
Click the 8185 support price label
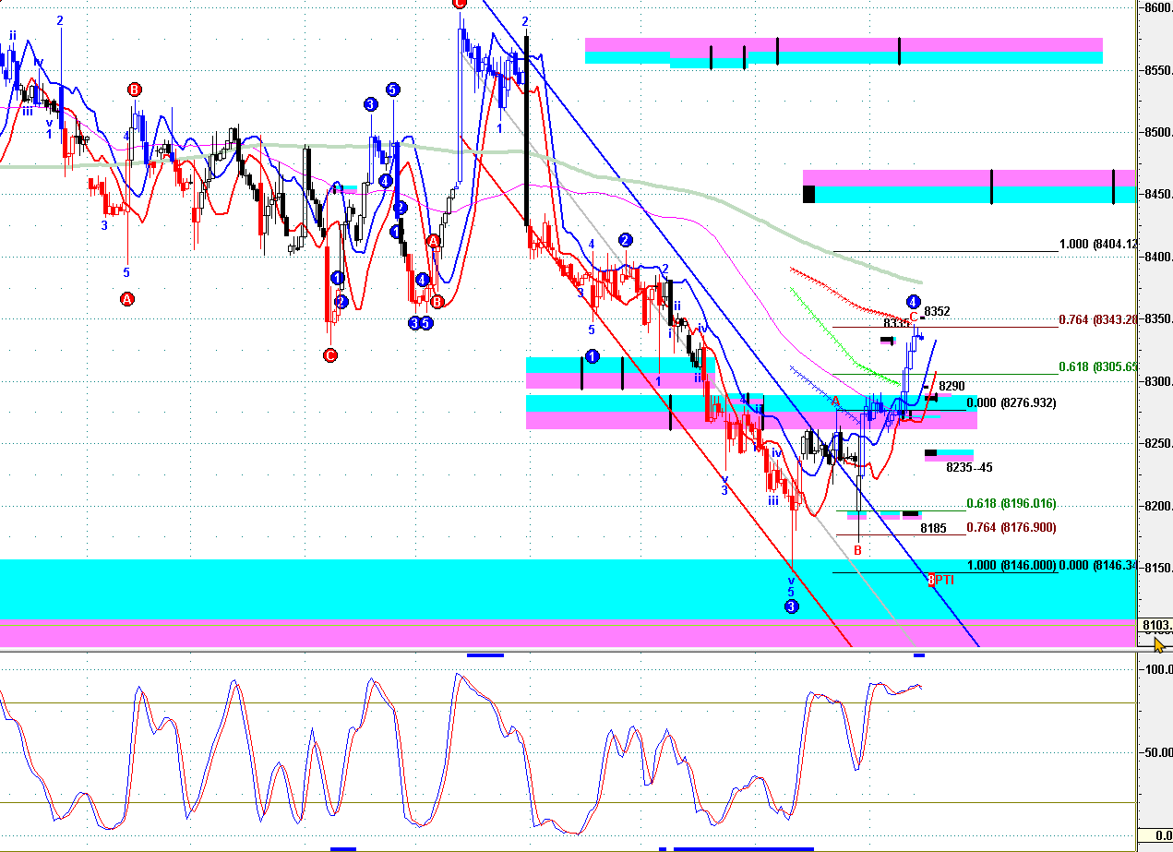coord(933,529)
